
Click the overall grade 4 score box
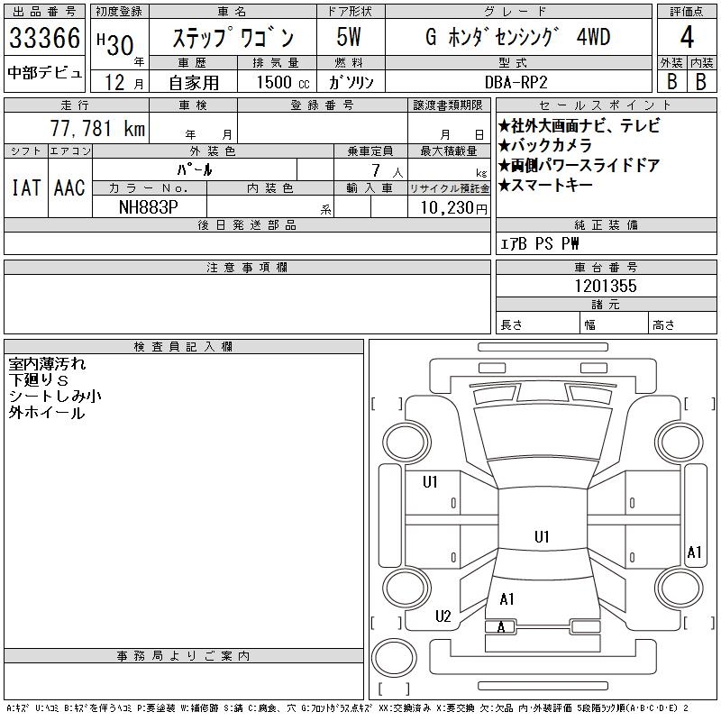pos(687,37)
